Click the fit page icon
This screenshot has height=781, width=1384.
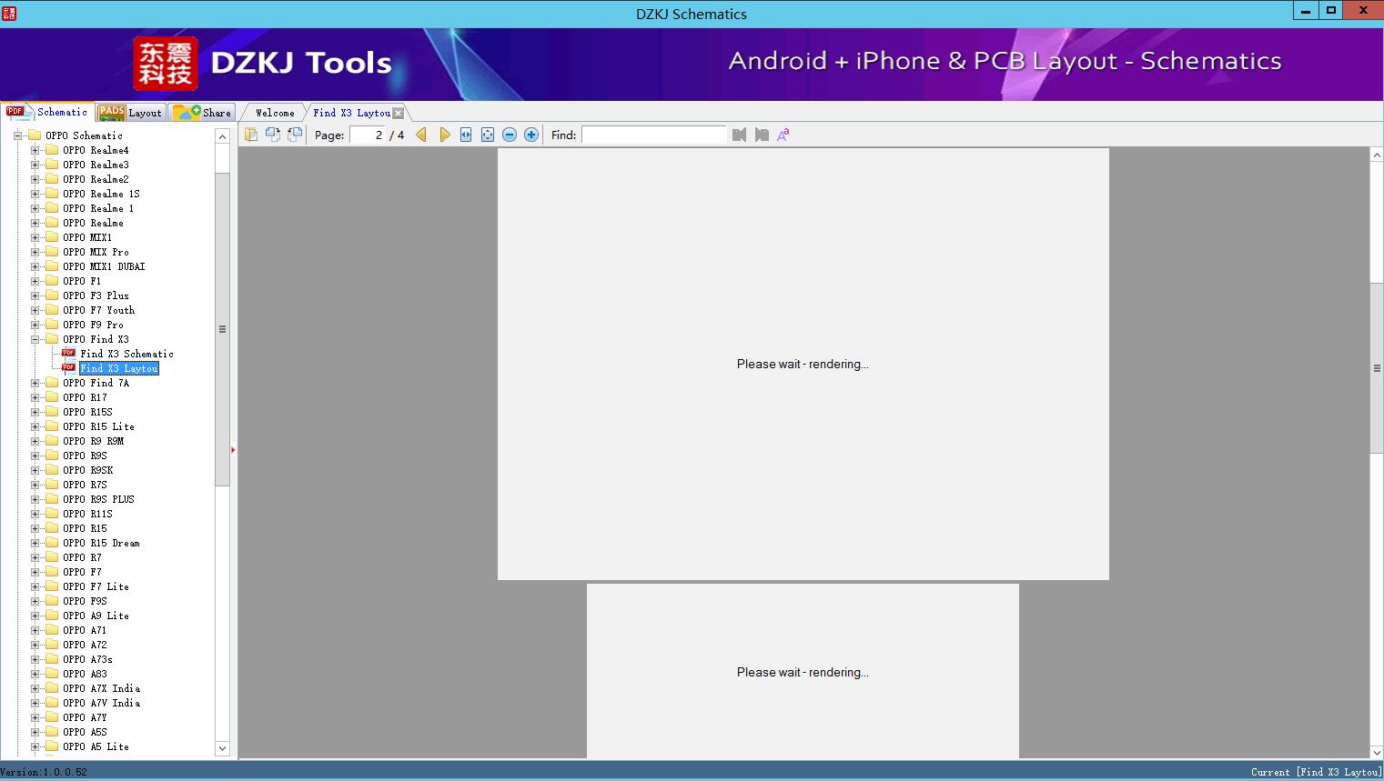488,135
